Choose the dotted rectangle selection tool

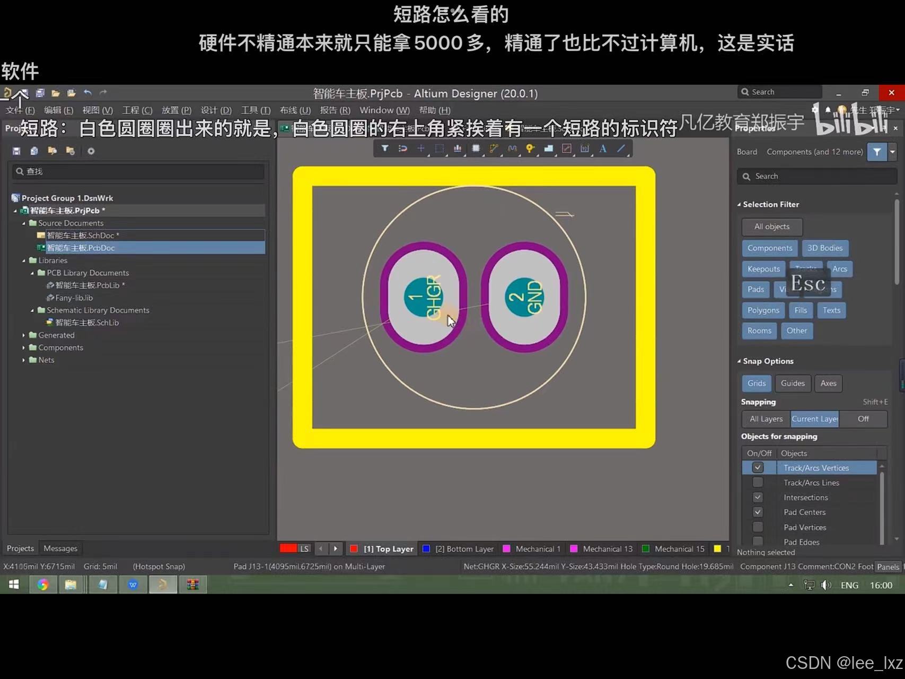[x=439, y=149]
